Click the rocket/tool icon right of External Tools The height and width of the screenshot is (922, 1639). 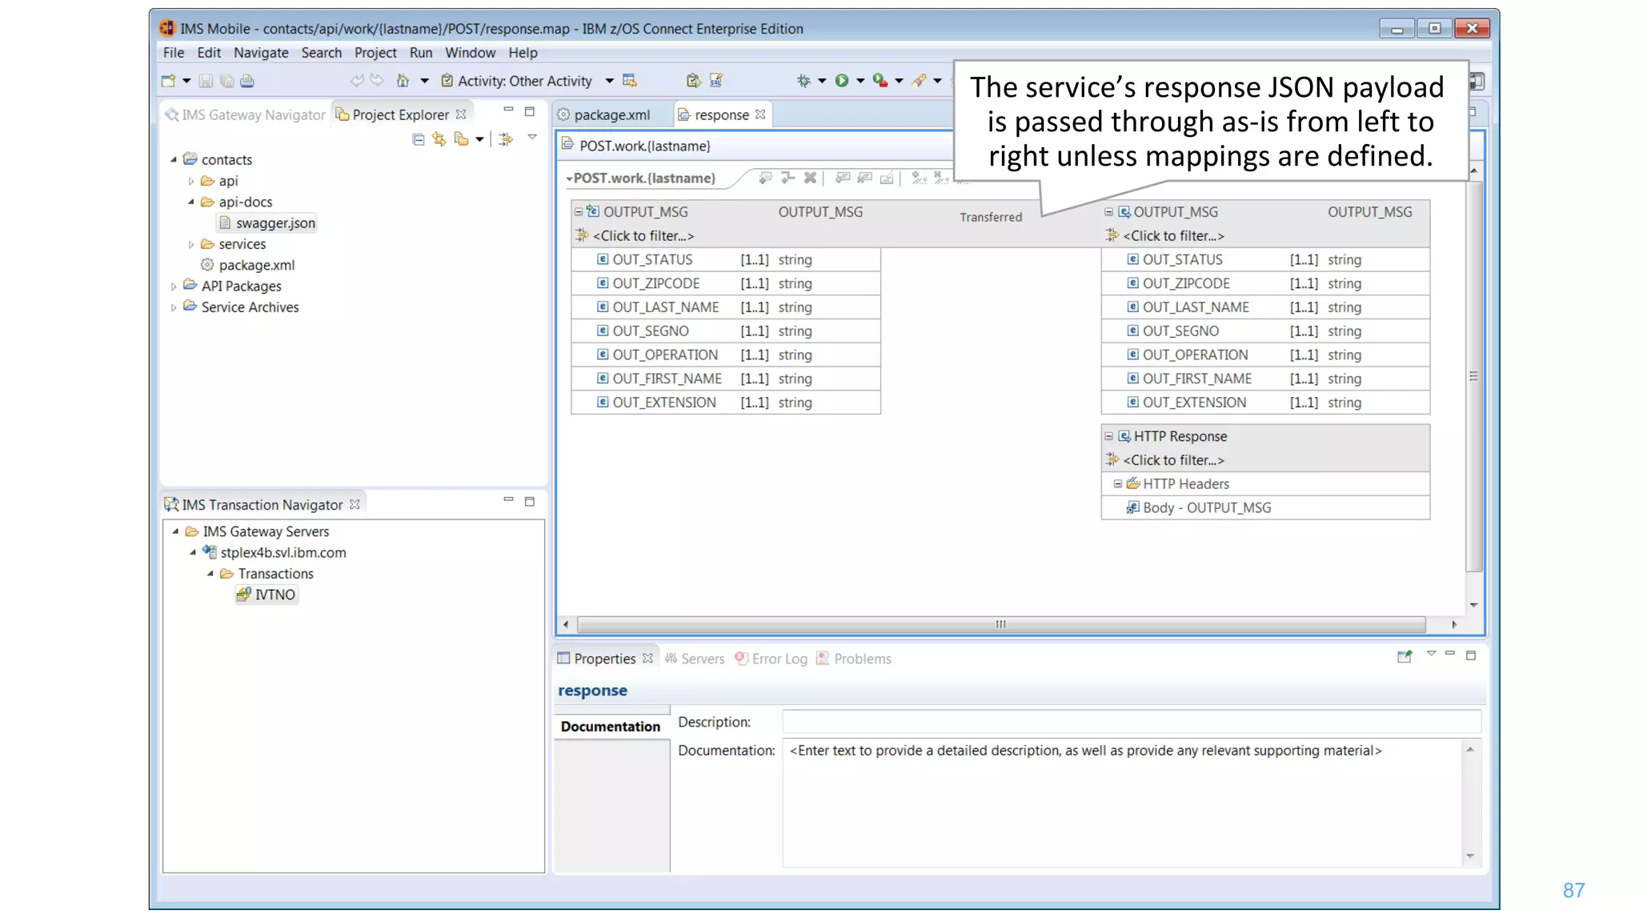tap(919, 81)
